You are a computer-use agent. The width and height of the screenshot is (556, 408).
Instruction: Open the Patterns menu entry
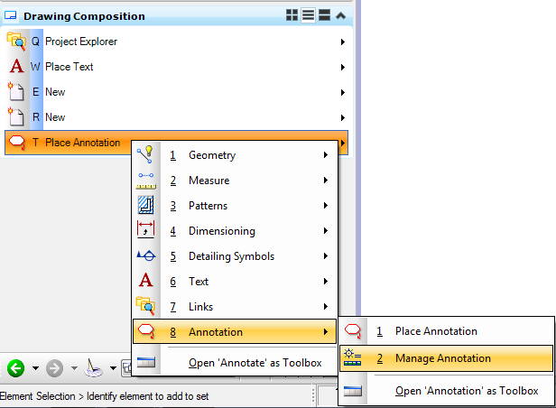[235, 206]
